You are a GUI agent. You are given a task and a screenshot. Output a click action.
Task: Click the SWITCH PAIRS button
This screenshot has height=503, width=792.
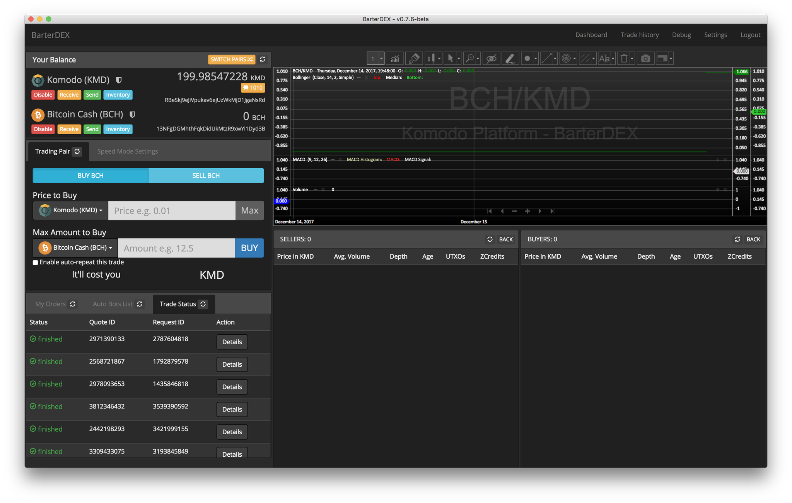coord(232,59)
